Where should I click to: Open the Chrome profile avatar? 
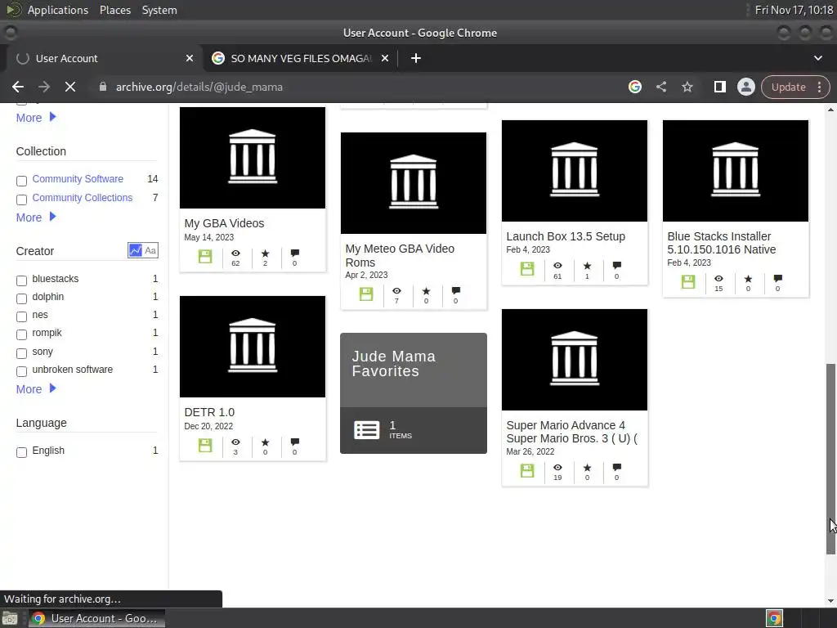745,87
